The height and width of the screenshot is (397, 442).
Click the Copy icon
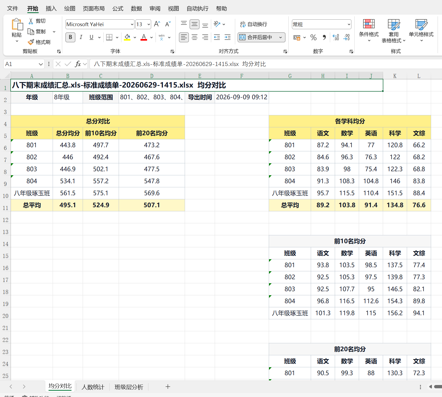pos(31,32)
